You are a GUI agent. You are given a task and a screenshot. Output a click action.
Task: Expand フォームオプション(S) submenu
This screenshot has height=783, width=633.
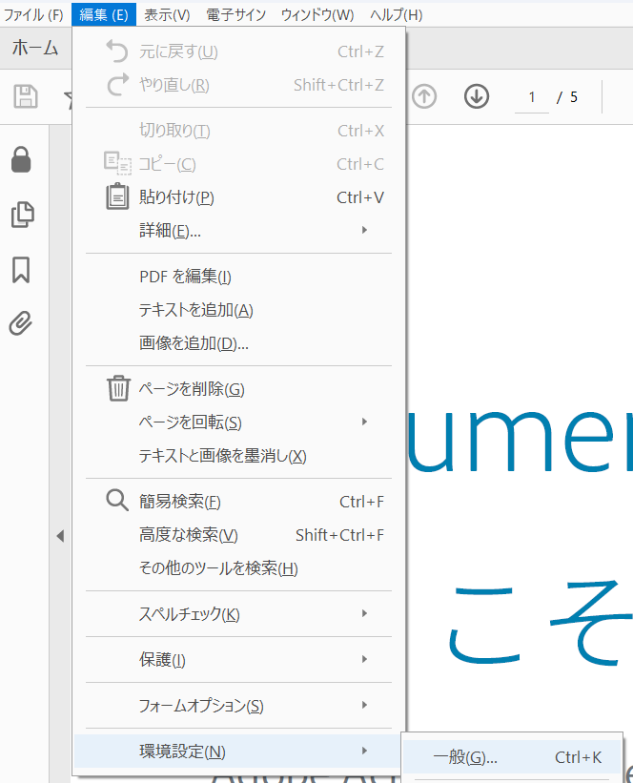238,706
